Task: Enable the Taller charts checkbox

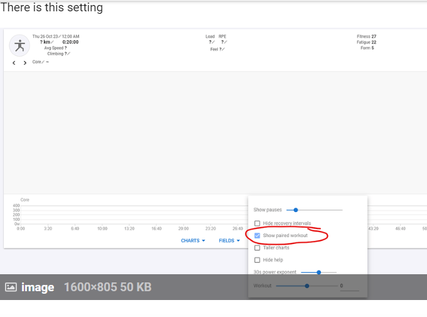Action: click(x=257, y=248)
